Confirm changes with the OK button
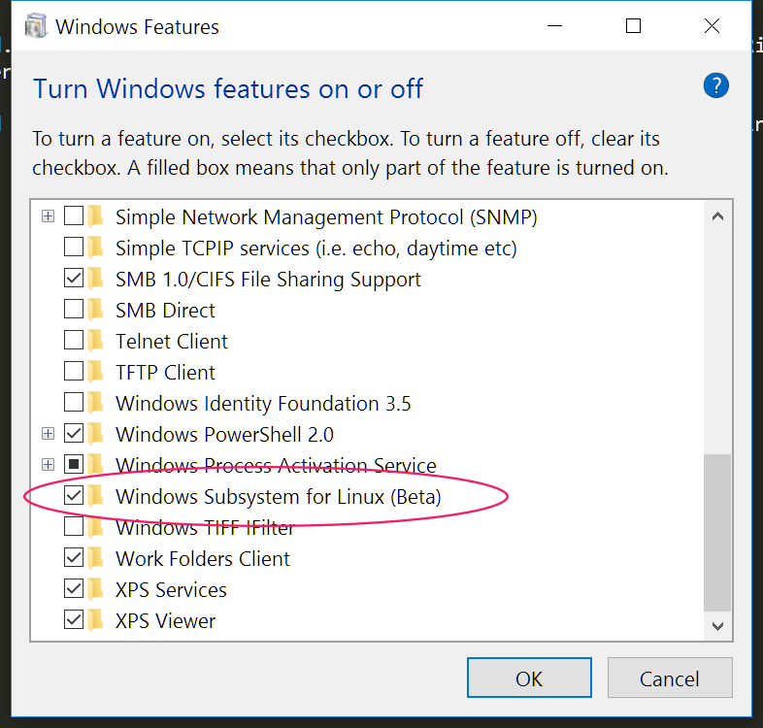This screenshot has height=728, width=763. coord(529,678)
